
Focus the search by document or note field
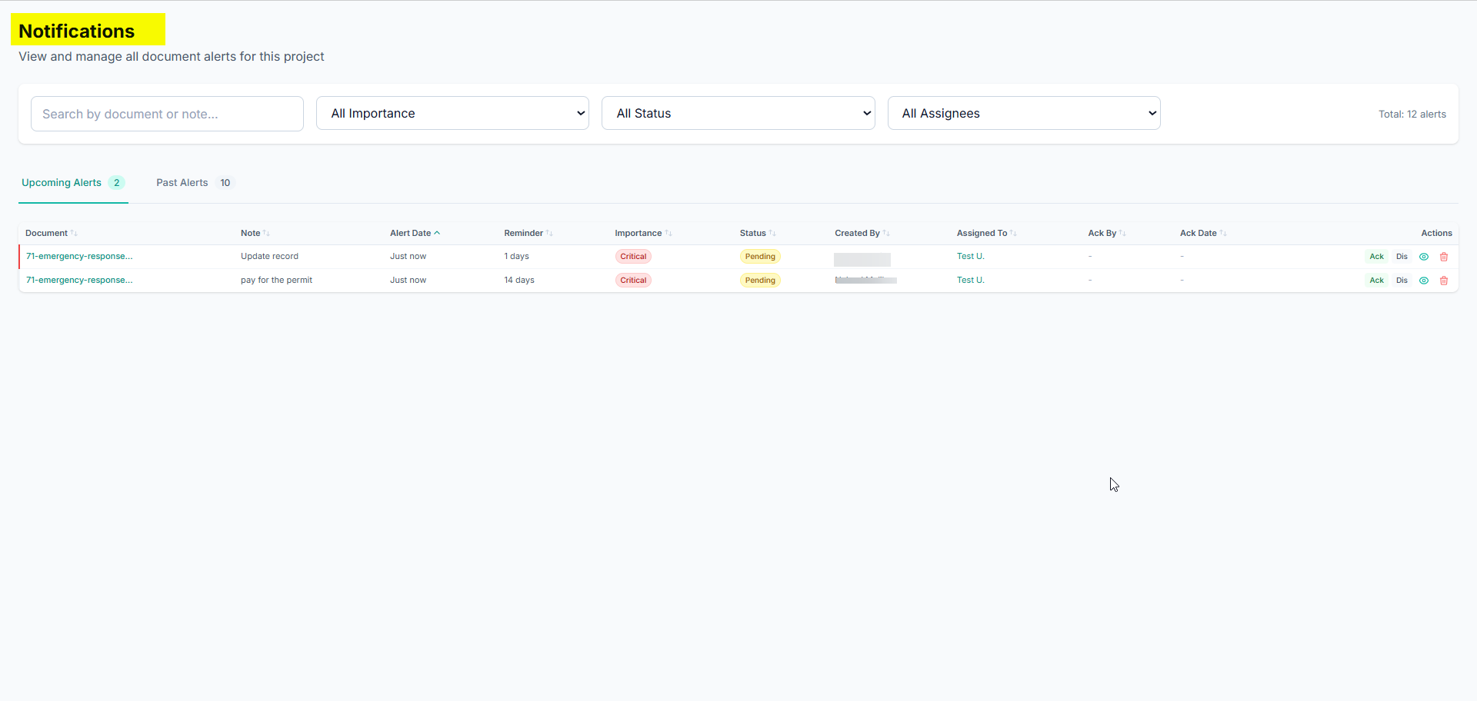click(x=167, y=114)
